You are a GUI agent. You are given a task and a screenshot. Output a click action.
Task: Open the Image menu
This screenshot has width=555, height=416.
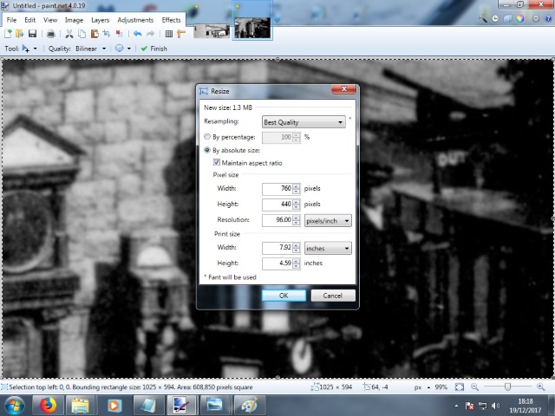[74, 20]
